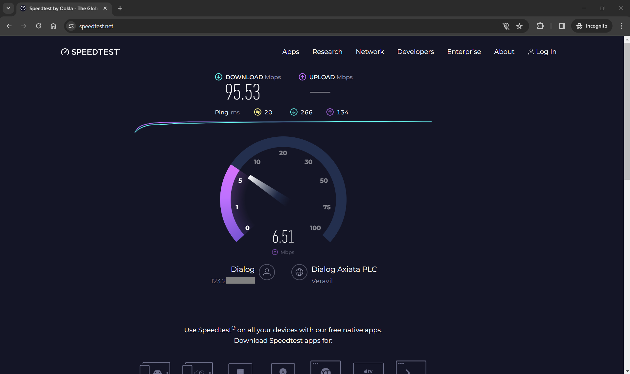Open the Developers menu
Viewport: 630px width, 374px height.
click(416, 52)
